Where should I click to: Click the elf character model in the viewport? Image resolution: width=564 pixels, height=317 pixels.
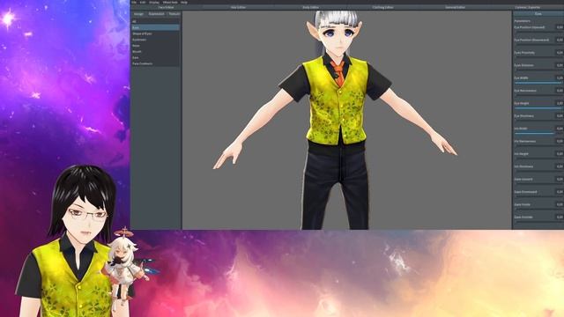(337, 121)
